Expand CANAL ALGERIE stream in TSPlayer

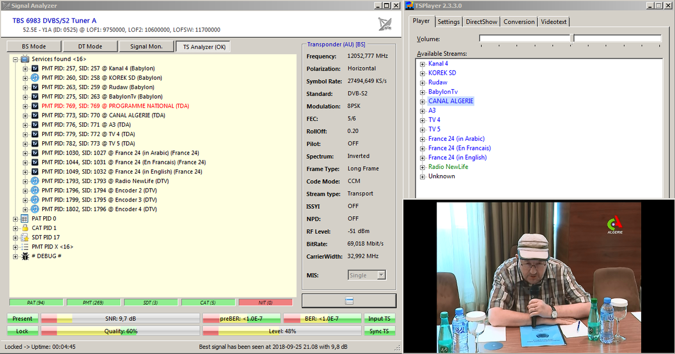[422, 101]
